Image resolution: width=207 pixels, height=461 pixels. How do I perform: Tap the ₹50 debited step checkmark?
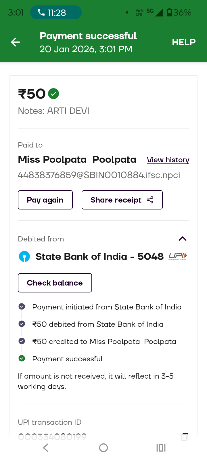[22, 324]
